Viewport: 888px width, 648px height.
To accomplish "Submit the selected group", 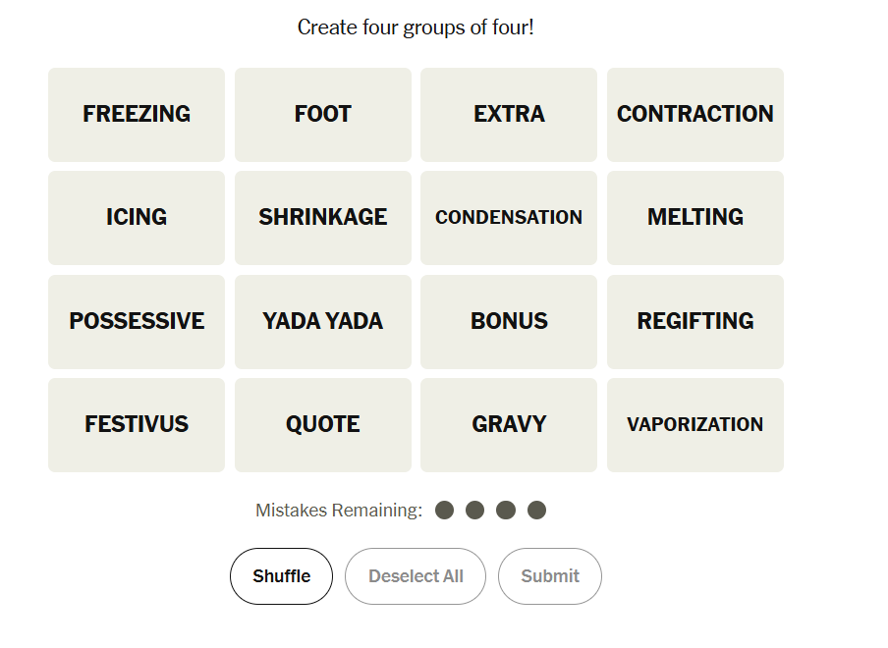I will click(550, 576).
